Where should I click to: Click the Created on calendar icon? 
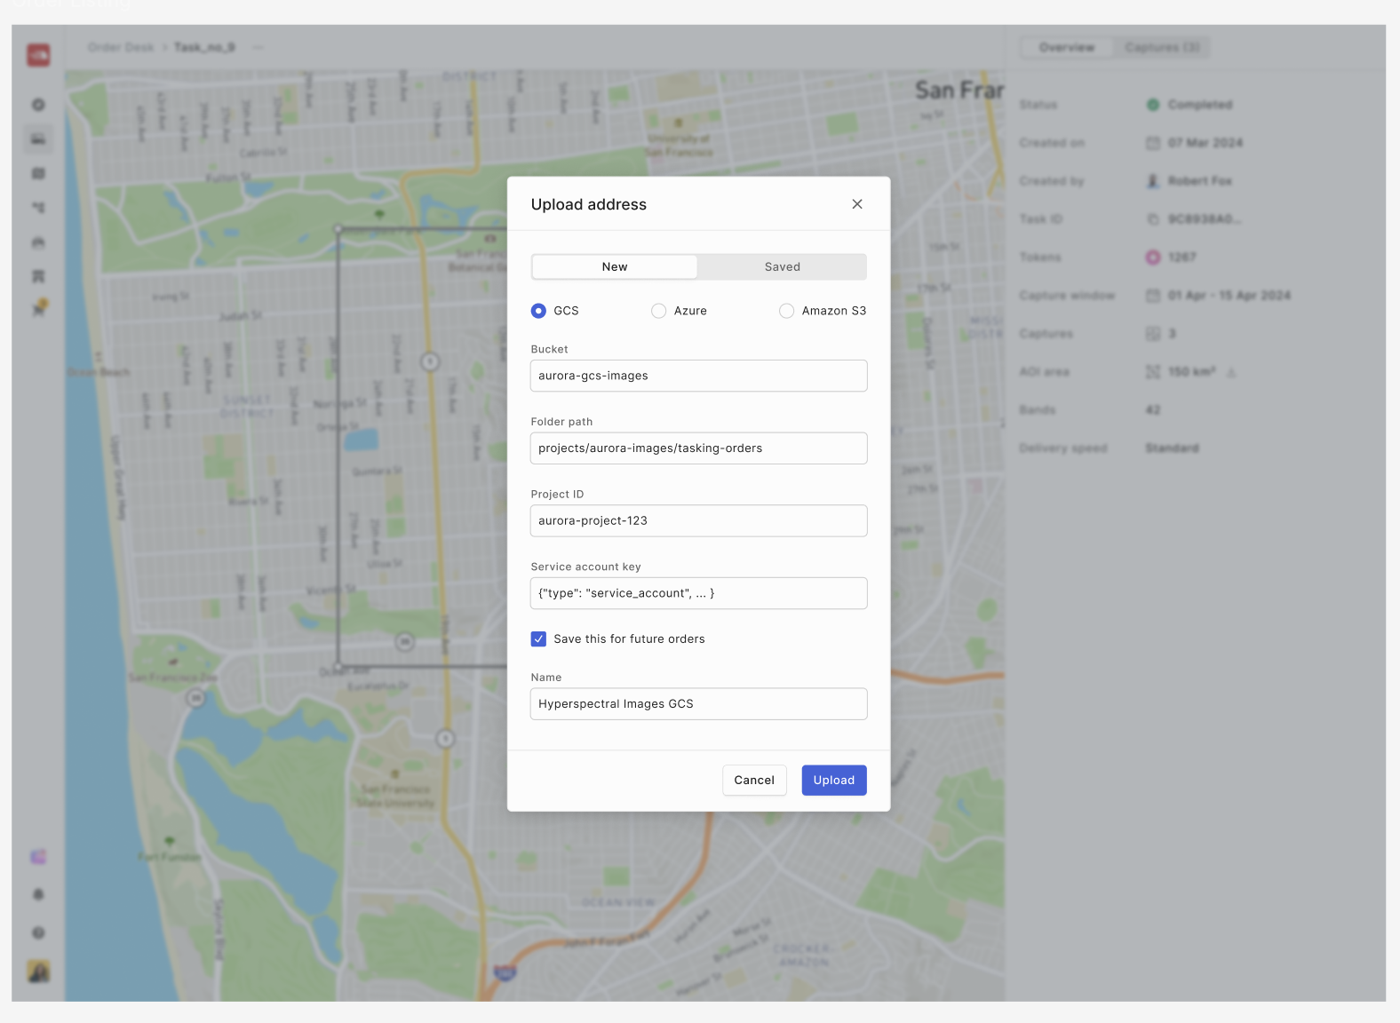coord(1153,143)
